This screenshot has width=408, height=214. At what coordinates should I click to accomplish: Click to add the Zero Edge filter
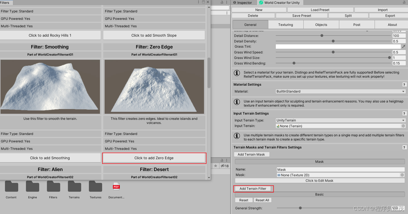tap(154, 158)
